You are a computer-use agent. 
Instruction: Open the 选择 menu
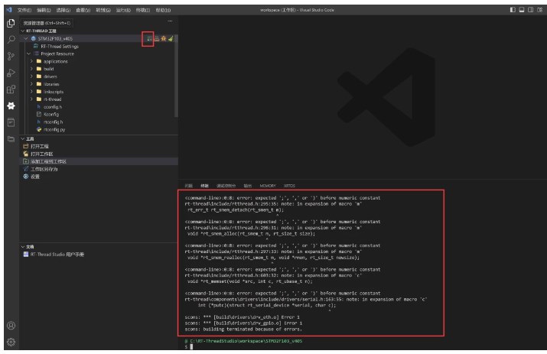point(63,10)
